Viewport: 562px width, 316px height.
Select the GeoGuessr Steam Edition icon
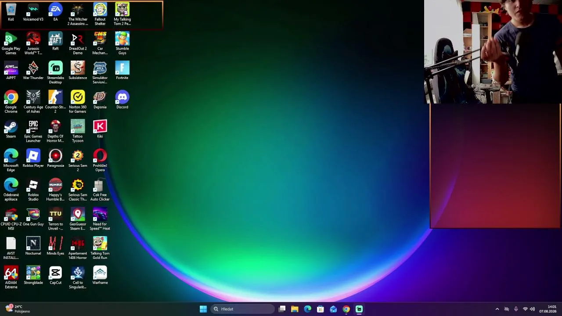point(78,219)
